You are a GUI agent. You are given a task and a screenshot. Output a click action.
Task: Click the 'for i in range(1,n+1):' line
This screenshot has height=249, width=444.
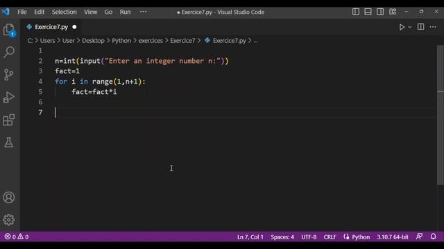(100, 82)
